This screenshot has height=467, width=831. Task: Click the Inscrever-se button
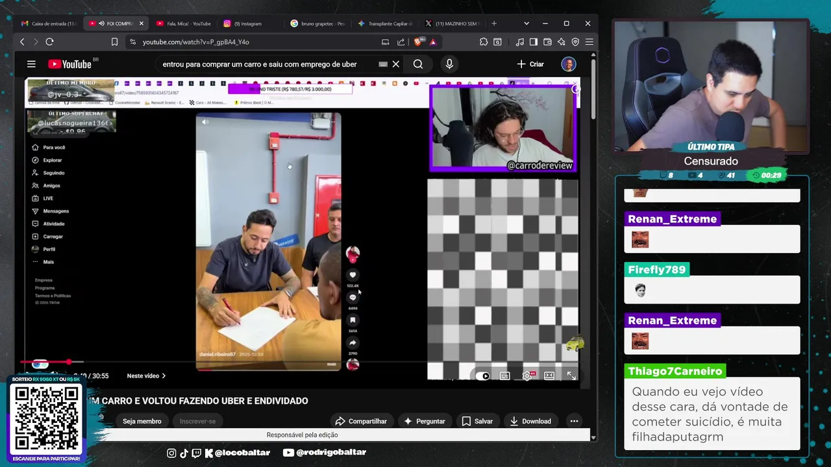point(197,421)
